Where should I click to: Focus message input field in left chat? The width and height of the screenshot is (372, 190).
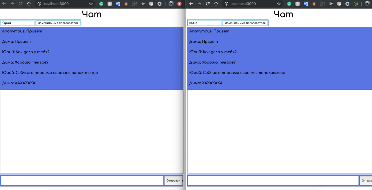pyautogui.click(x=82, y=180)
